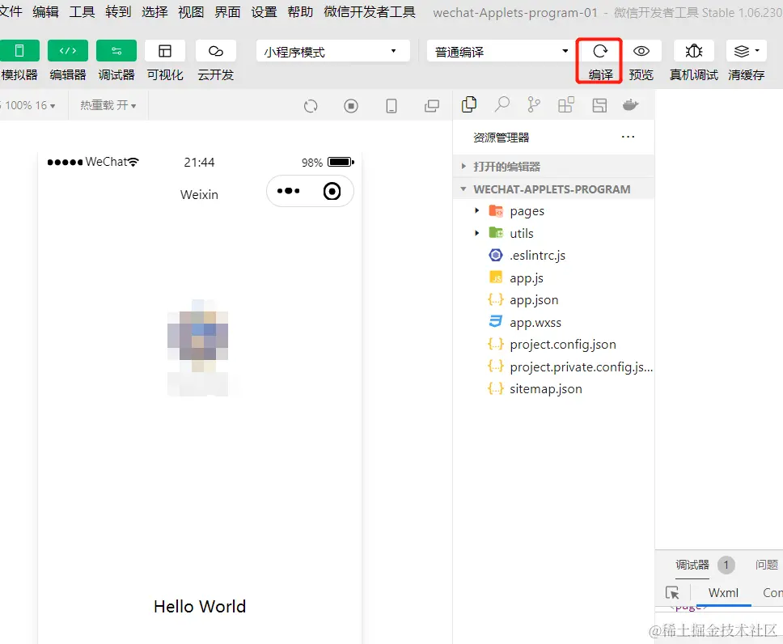Open the 编辑 menu
Viewport: 783px width, 644px height.
point(45,11)
